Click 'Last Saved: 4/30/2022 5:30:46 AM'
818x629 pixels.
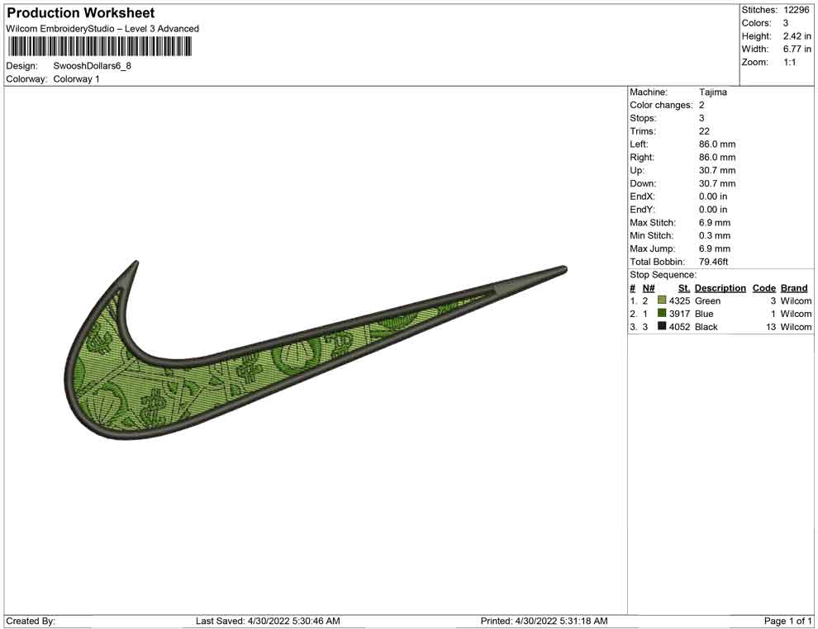click(268, 621)
